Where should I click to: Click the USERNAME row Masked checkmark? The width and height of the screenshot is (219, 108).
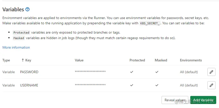pyautogui.click(x=157, y=85)
